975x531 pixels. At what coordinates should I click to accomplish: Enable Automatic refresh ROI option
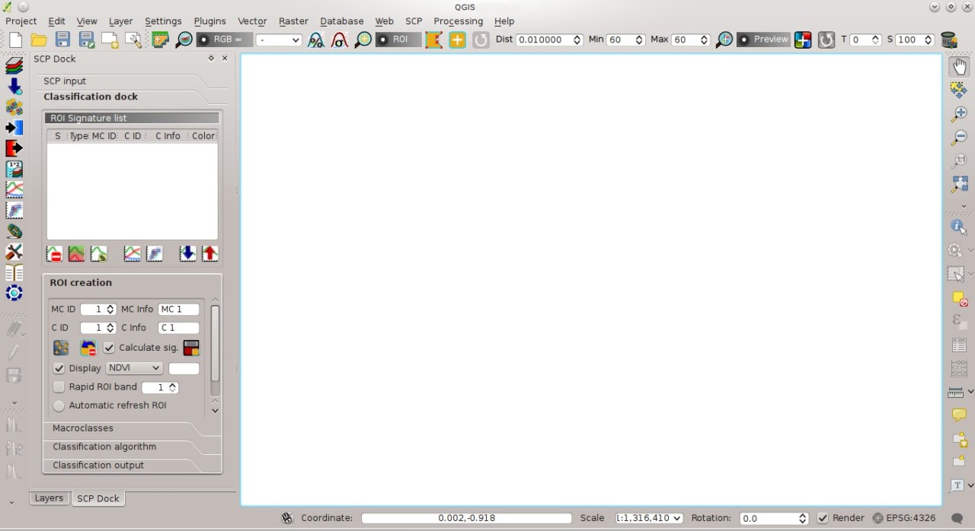pyautogui.click(x=59, y=405)
